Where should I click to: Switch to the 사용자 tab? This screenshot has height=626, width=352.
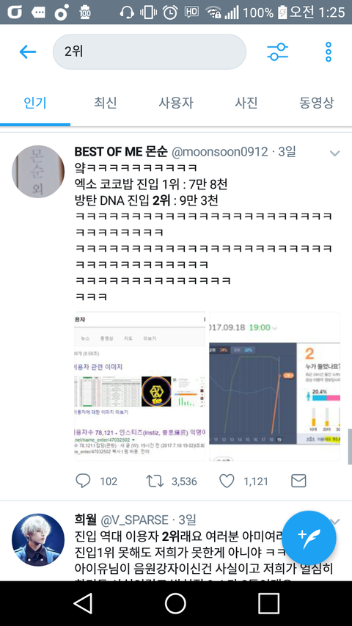coord(175,103)
